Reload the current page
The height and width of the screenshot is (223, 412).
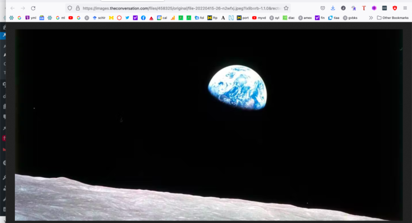point(33,8)
